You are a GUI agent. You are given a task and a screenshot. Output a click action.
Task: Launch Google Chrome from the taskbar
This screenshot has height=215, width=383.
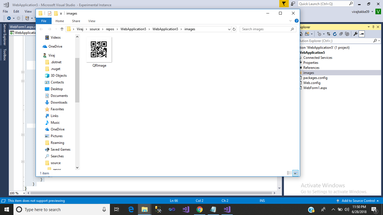pos(199,209)
